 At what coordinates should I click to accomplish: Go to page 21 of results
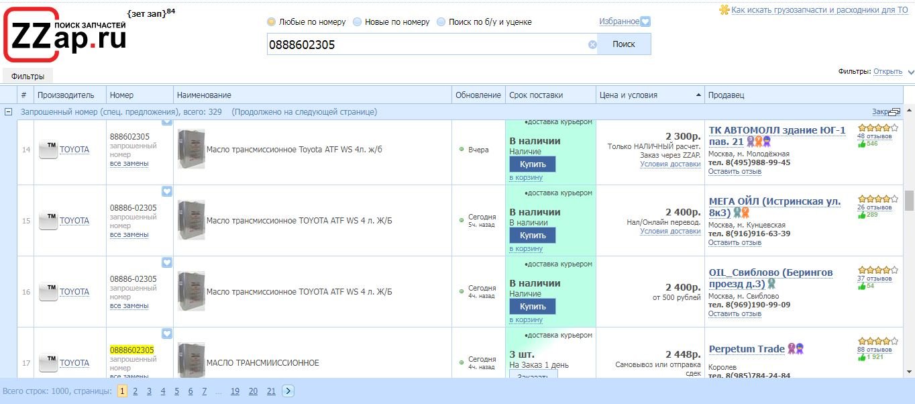(x=271, y=391)
